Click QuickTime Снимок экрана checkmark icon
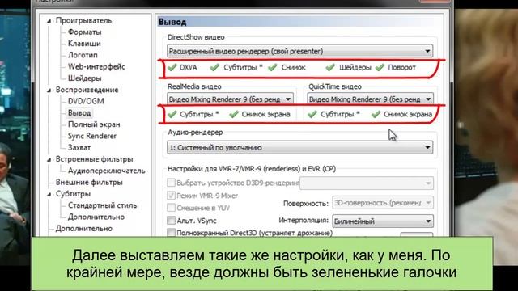 click(376, 114)
